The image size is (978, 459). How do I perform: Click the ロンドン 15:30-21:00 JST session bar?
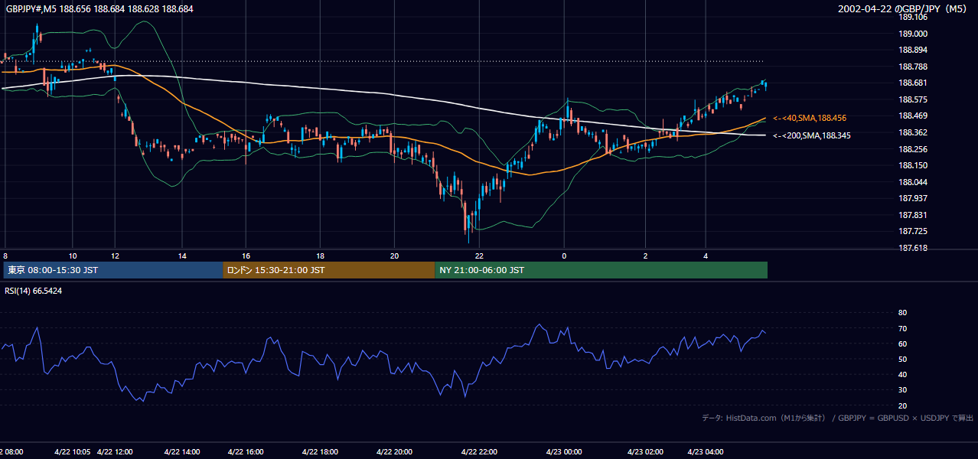[x=329, y=270]
